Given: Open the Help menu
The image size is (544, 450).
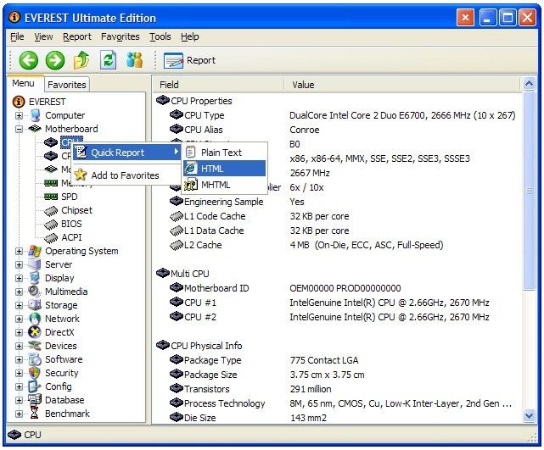Looking at the screenshot, I should pos(190,36).
